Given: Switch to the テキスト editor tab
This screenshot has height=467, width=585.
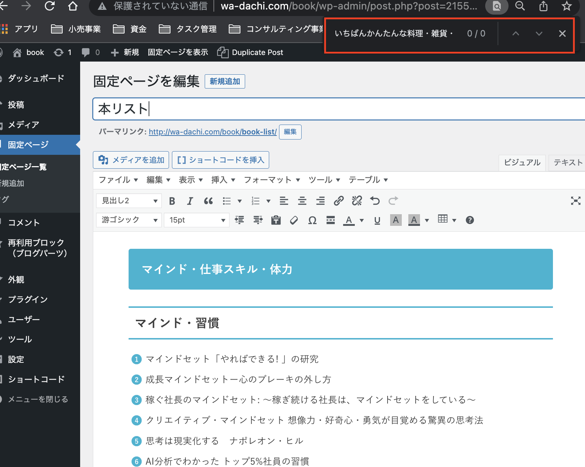Looking at the screenshot, I should tap(568, 162).
